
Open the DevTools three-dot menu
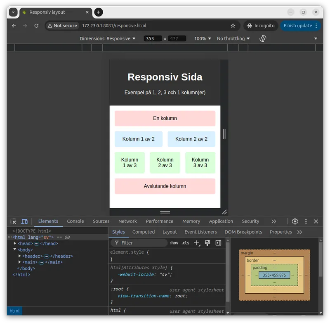coord(306,221)
